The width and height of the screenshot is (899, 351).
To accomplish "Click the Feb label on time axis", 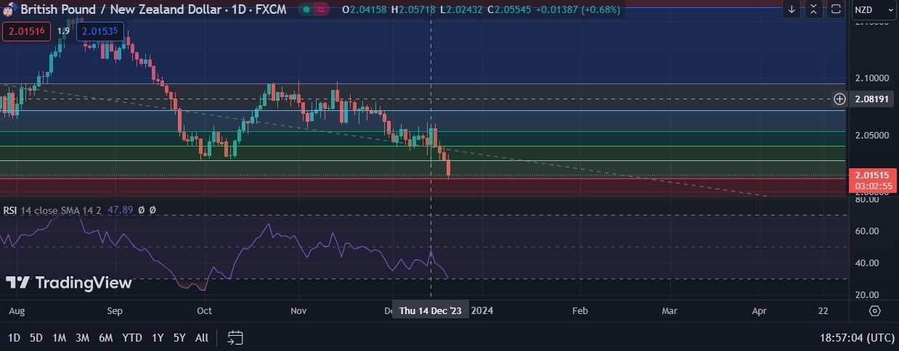I will pyautogui.click(x=579, y=310).
